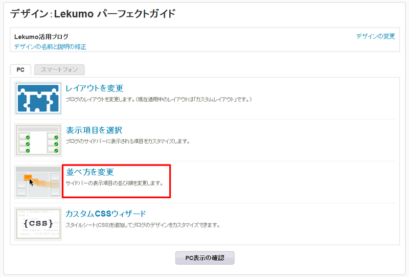This screenshot has height=277, width=409.
Task: Open the highlighted 並べ方を変更 link
Action: (x=90, y=172)
